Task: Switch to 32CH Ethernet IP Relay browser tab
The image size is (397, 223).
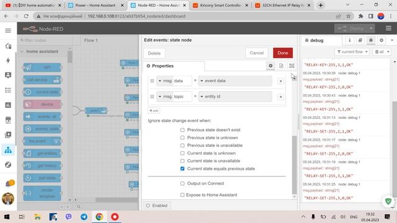Action: coord(283,6)
